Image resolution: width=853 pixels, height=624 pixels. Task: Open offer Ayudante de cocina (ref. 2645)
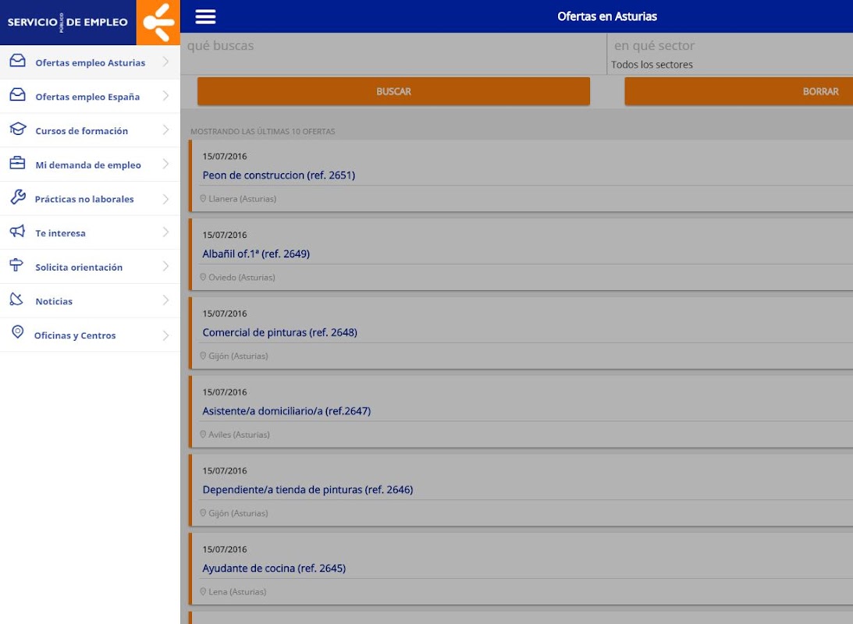[274, 568]
